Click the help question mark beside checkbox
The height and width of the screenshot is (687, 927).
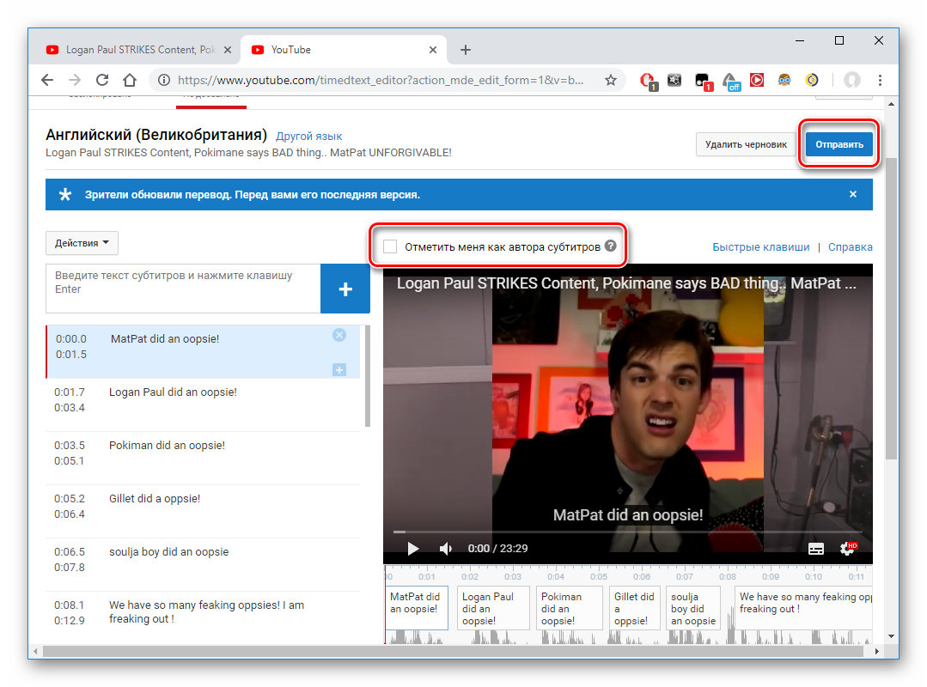(x=611, y=246)
